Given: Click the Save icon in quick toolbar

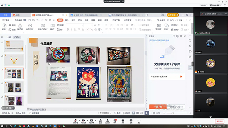Looking at the screenshot, I should coord(30,20).
